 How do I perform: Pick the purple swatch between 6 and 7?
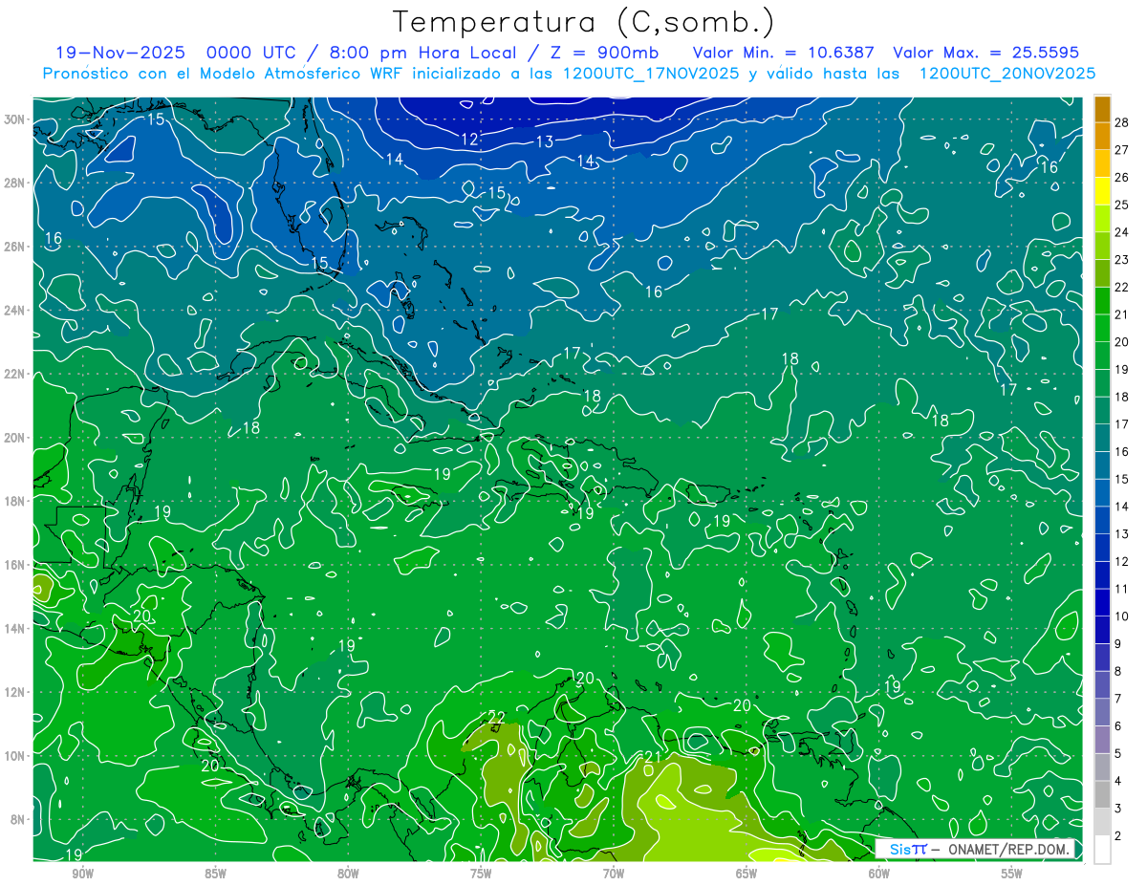click(x=1102, y=712)
